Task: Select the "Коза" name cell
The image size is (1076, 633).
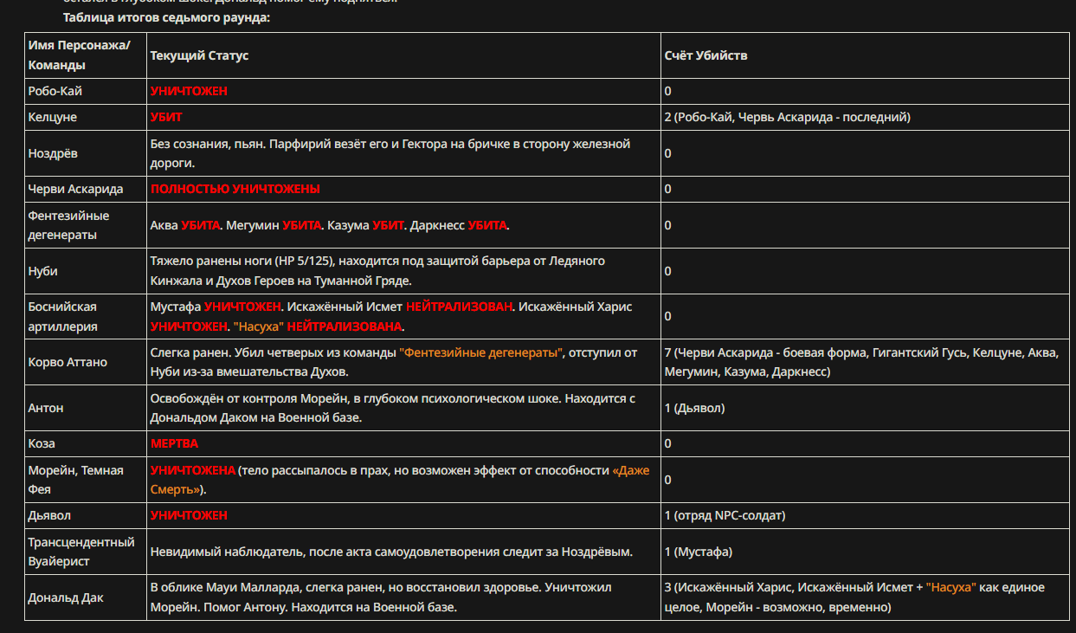Action: click(x=86, y=443)
